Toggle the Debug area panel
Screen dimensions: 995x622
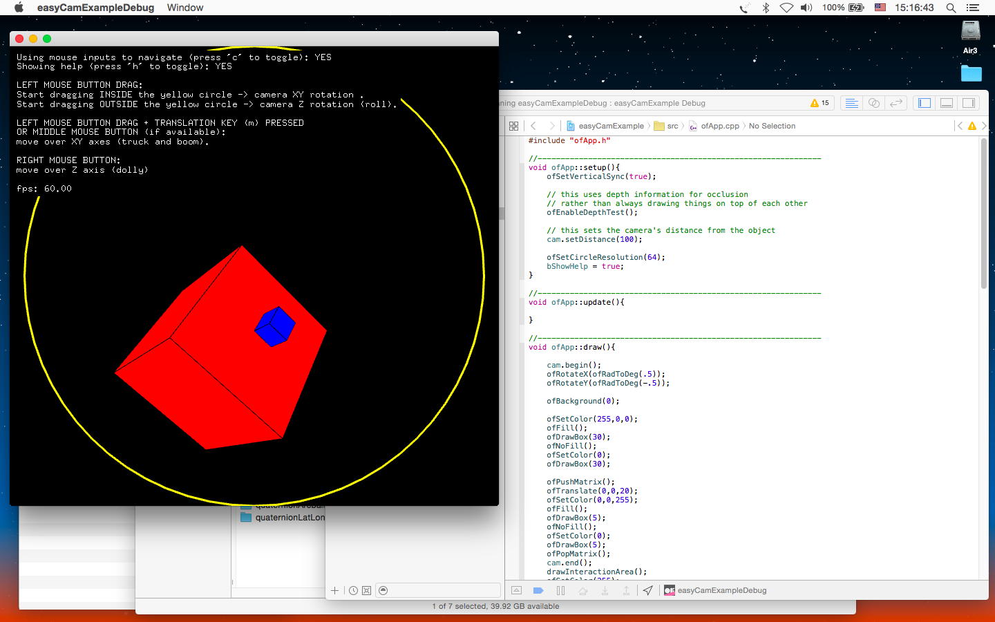pos(947,103)
